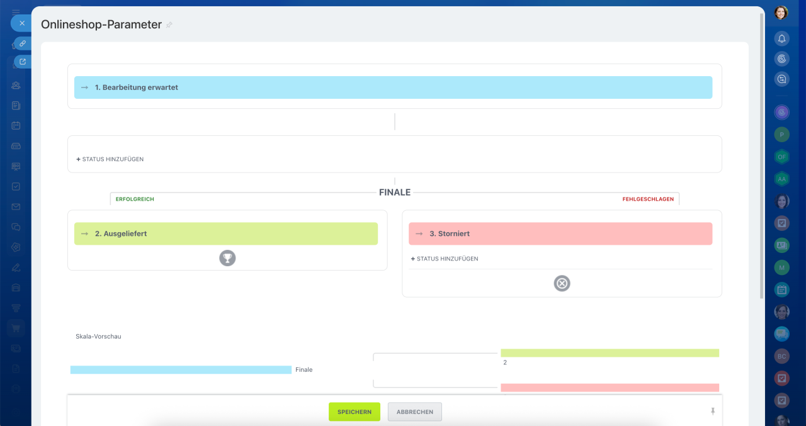This screenshot has width=806, height=426.
Task: Open the chat search icon in right panel
Action: click(781, 79)
